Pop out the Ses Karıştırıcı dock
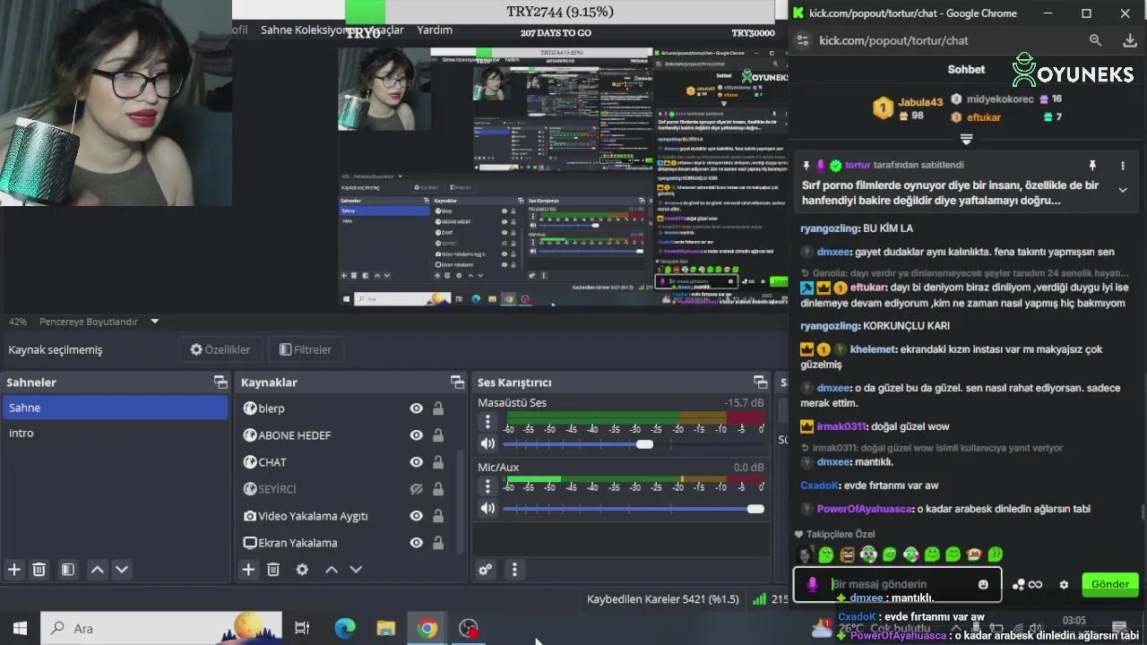 pos(761,383)
